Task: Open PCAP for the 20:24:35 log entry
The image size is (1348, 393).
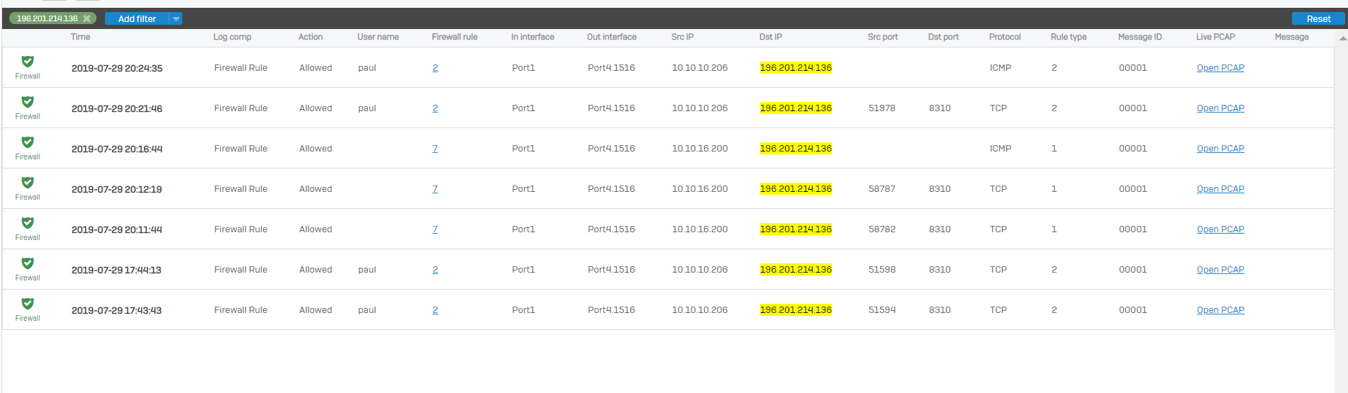Action: pos(1220,68)
